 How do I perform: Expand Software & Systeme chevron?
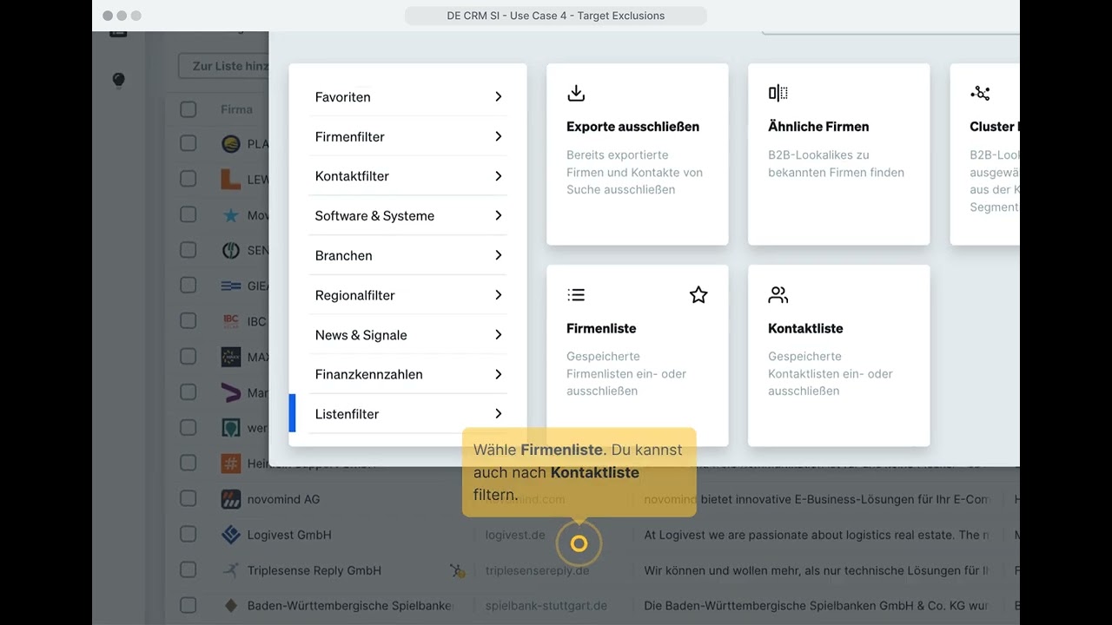[x=499, y=215]
